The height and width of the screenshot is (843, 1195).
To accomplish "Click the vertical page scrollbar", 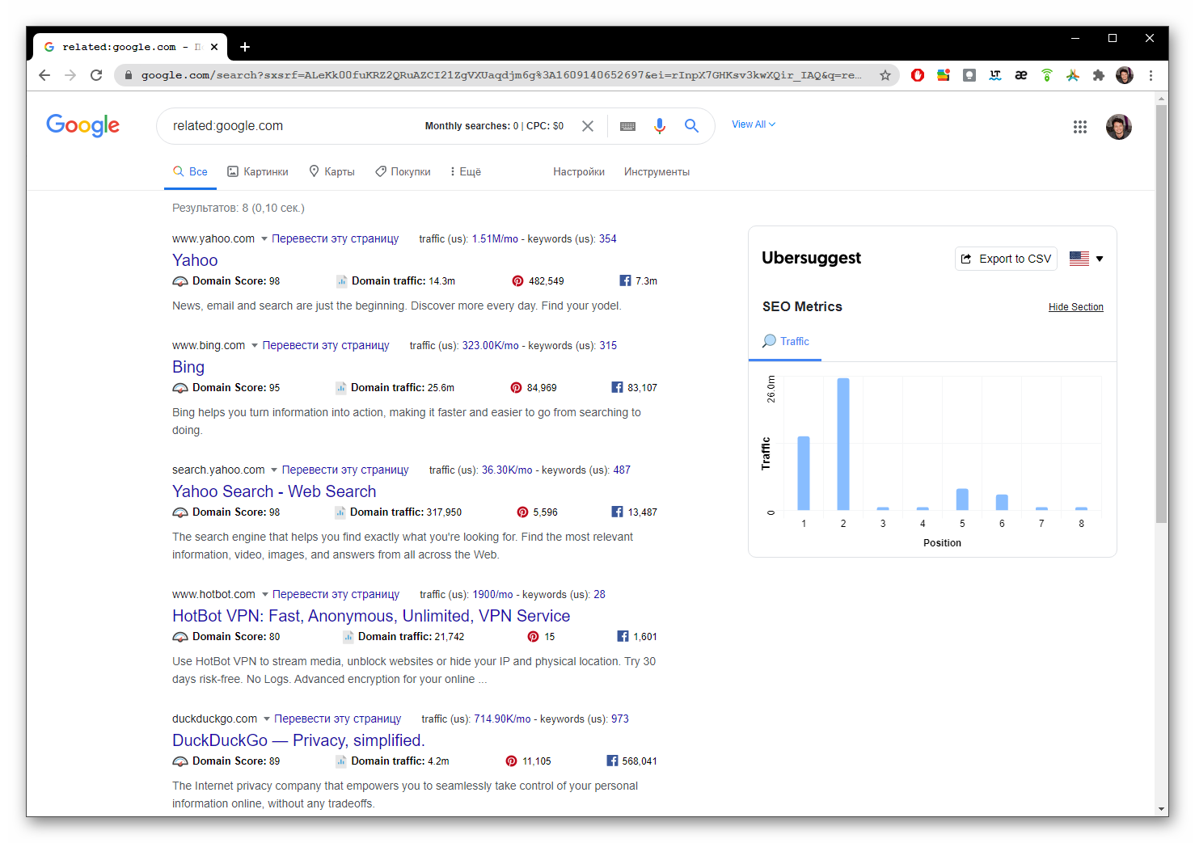I will [x=1162, y=314].
